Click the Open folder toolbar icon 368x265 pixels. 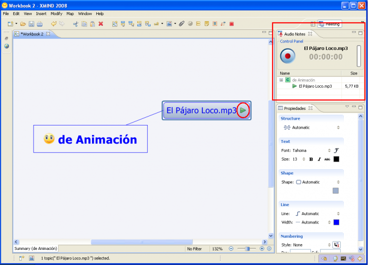(x=23, y=24)
